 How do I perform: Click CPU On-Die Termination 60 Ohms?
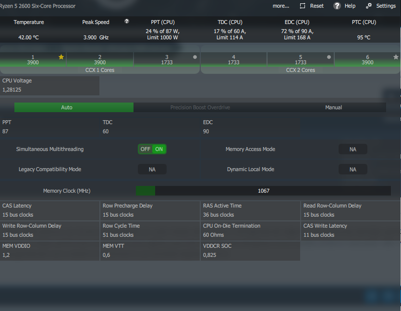(213, 235)
